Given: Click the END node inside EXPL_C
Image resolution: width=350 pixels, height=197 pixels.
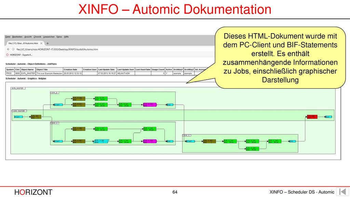Looking at the screenshot, I should pyautogui.click(x=292, y=141).
